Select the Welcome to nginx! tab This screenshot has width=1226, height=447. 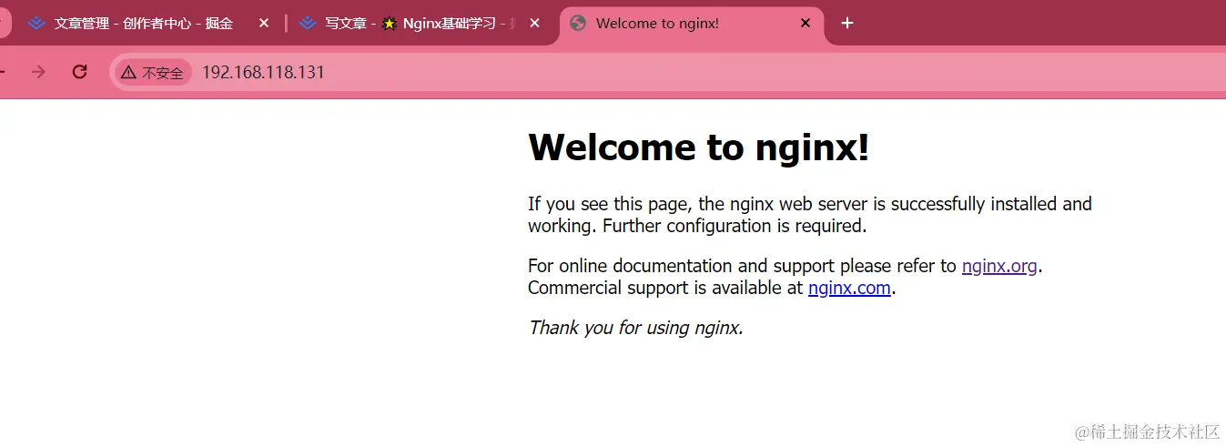(691, 24)
